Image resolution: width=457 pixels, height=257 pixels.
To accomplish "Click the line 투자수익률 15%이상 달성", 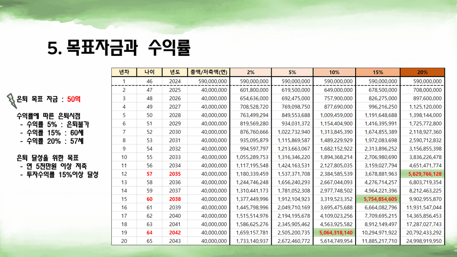I will pyautogui.click(x=59, y=175).
